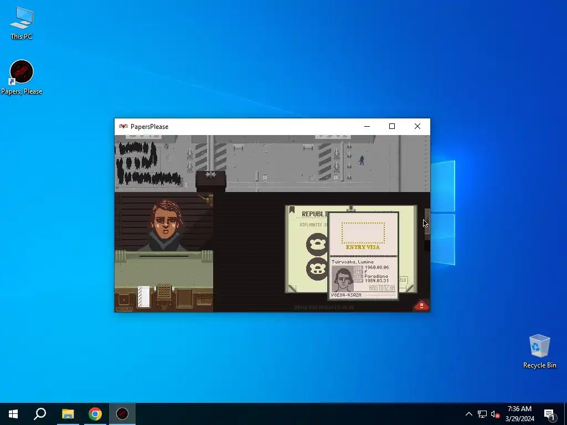Select the This PC desktop icon
The height and width of the screenshot is (425, 567).
(x=22, y=23)
